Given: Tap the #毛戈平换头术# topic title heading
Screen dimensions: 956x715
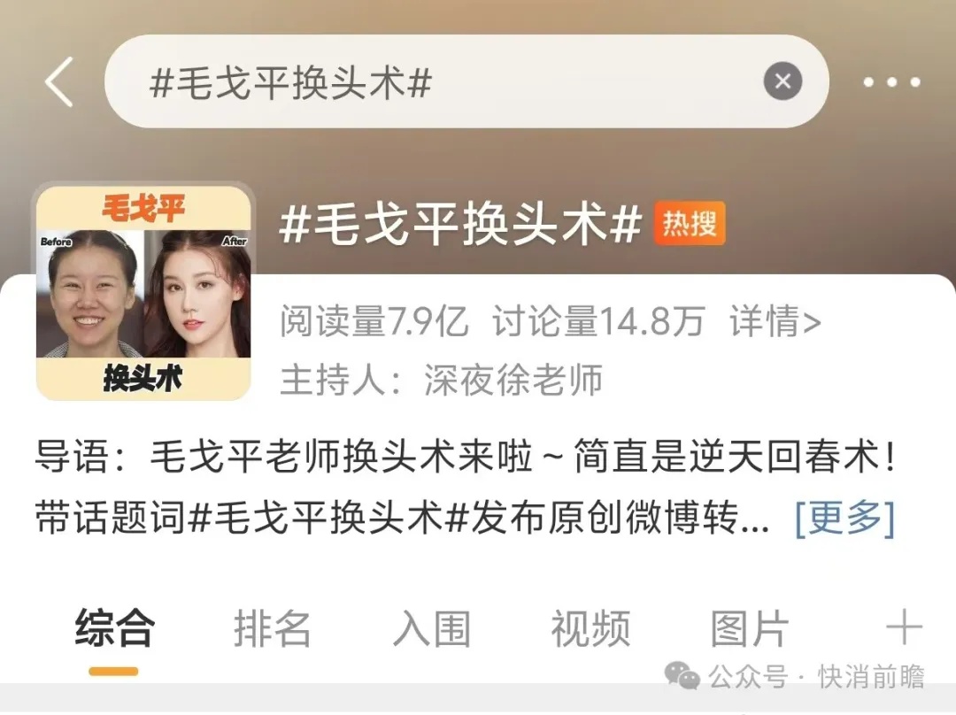Looking at the screenshot, I should 460,224.
